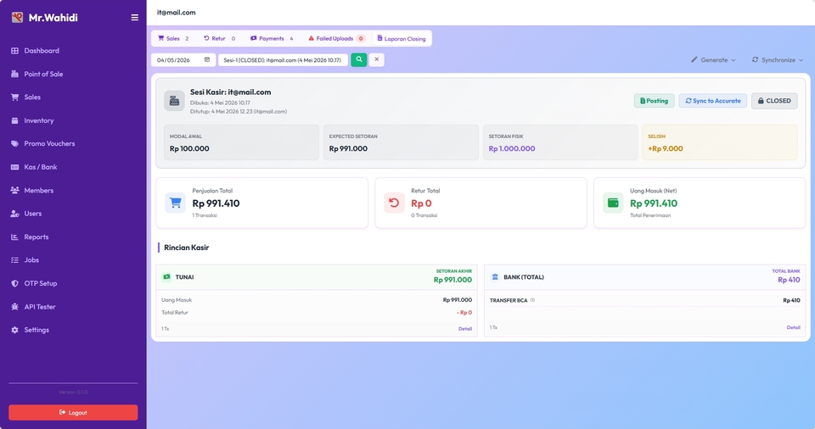
Task: Switch to the Payments tab
Action: [272, 38]
